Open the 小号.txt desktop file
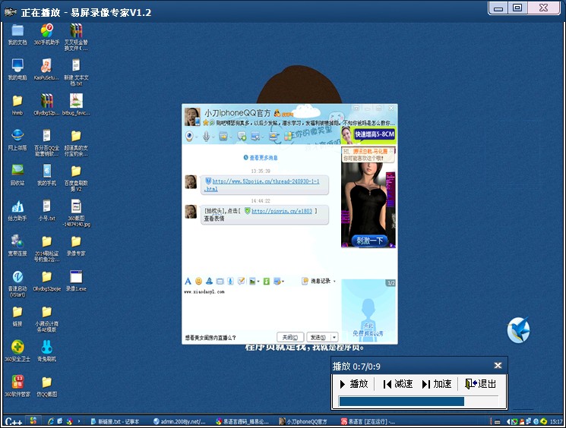The image size is (566, 428). 46,210
